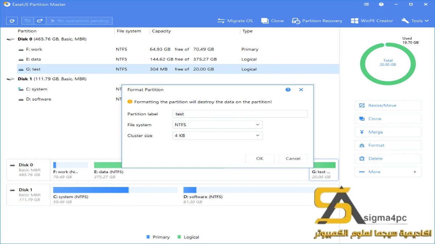Click the Delete trash icon in side panel
This screenshot has width=435, height=244.
pyautogui.click(x=361, y=158)
